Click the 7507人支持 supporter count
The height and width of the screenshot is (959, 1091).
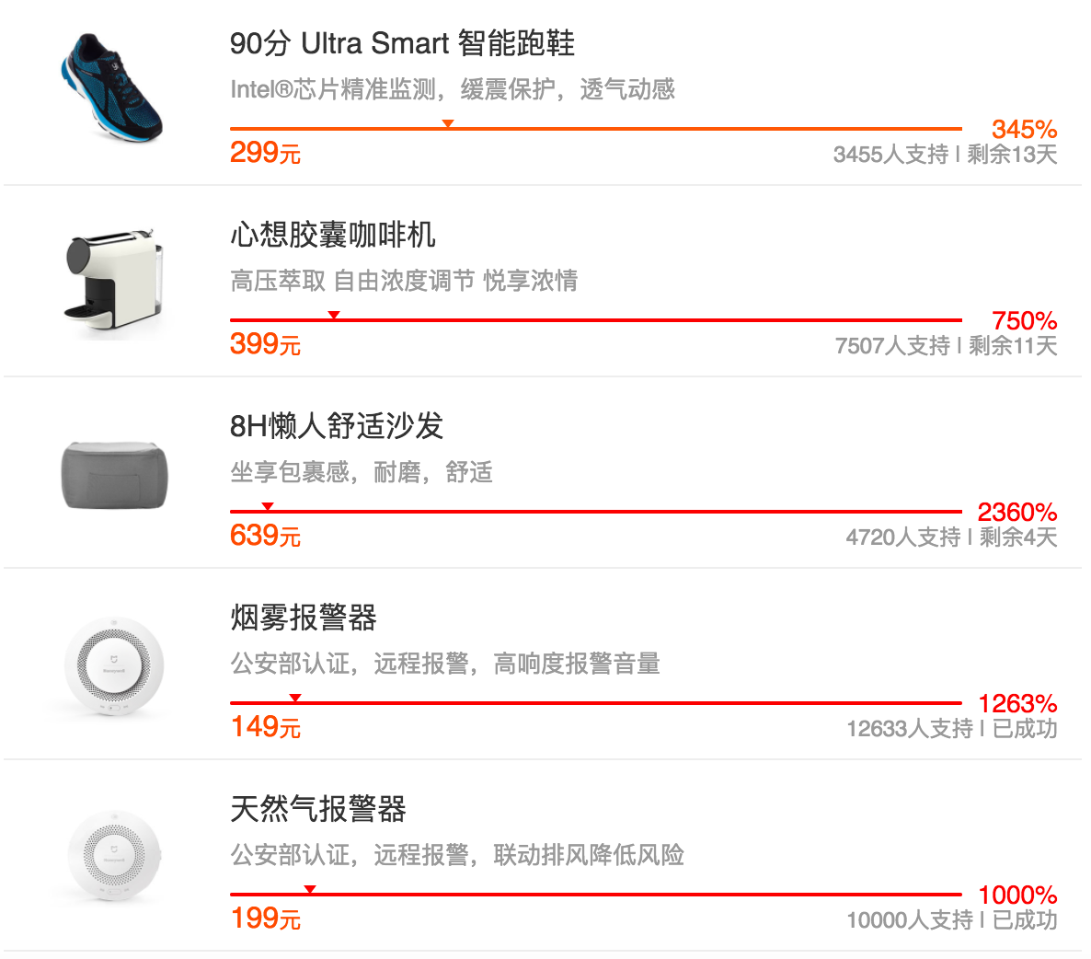tap(892, 345)
